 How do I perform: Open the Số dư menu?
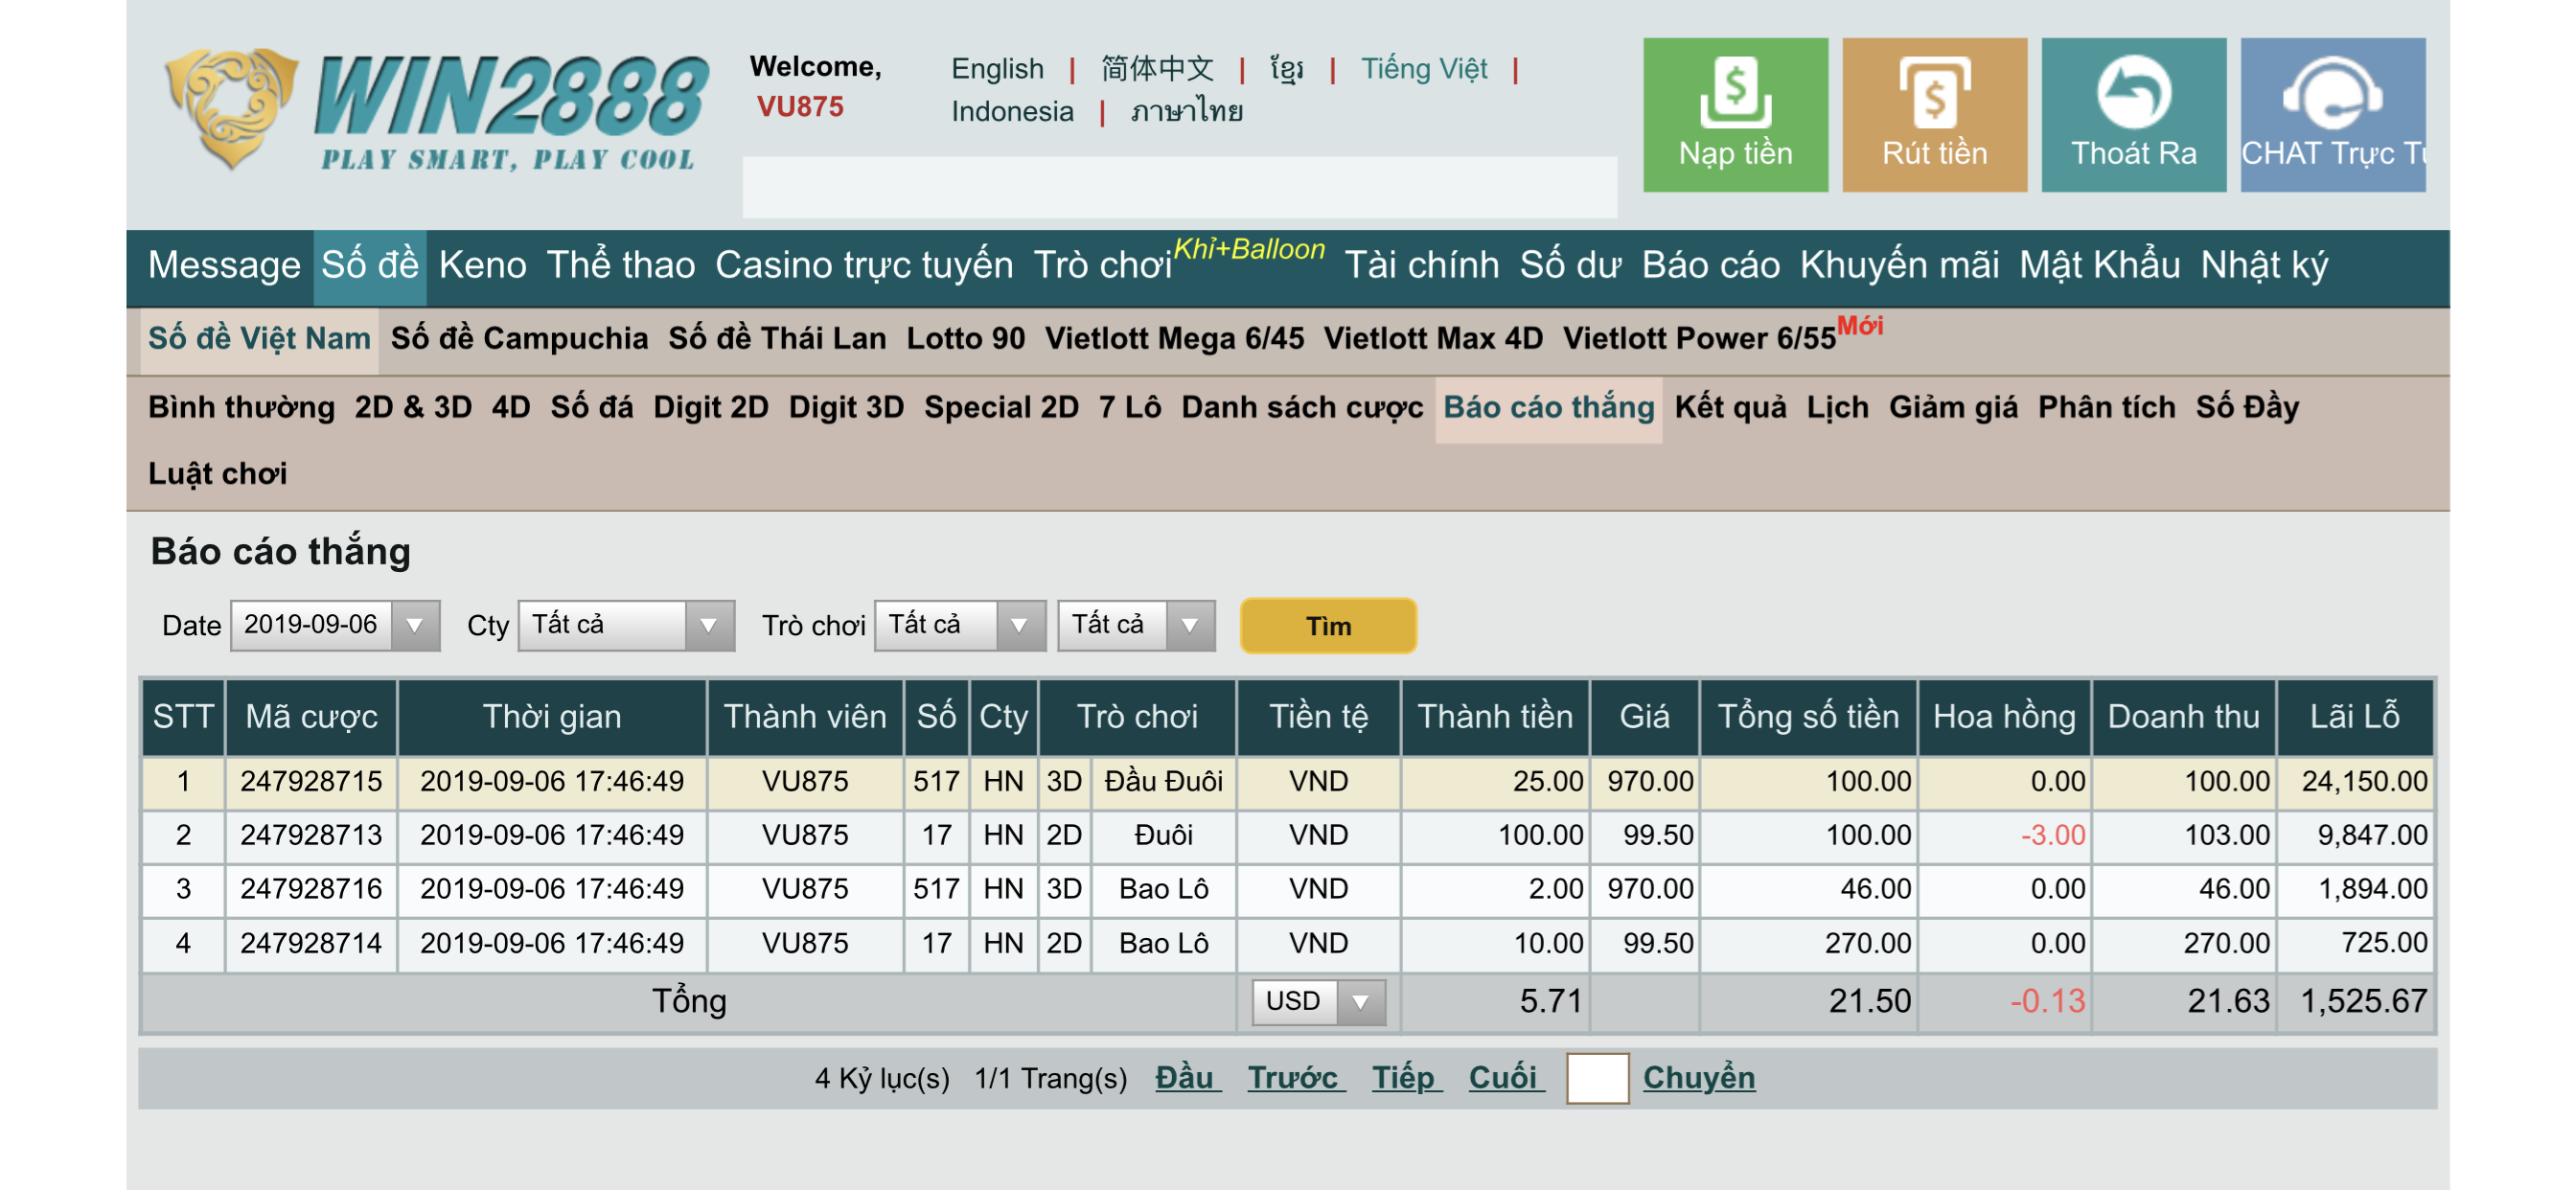point(1570,265)
